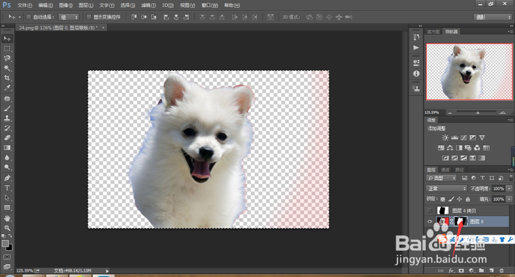This screenshot has width=515, height=277.
Task: Hide 图层 0 using its eye icon
Action: point(431,221)
